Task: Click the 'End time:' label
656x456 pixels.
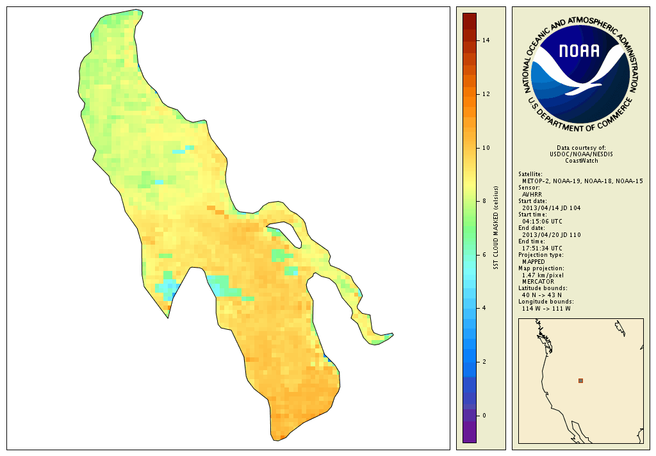Action: pos(531,241)
